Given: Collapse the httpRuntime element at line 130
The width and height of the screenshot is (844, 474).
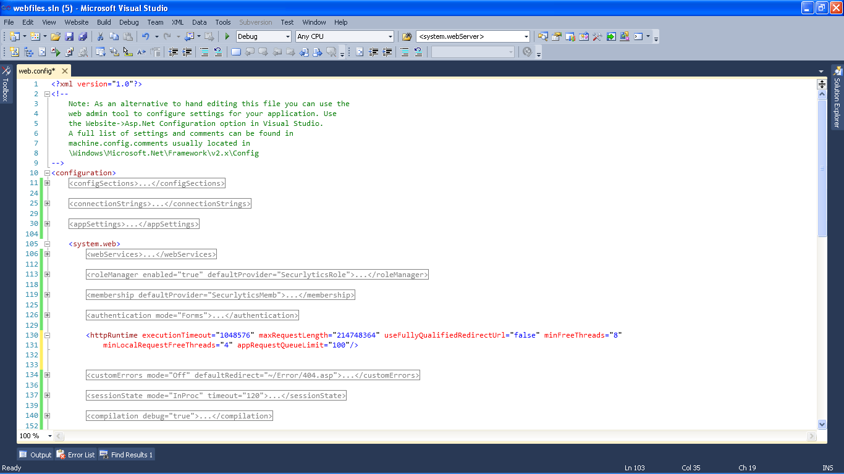Looking at the screenshot, I should pos(47,335).
